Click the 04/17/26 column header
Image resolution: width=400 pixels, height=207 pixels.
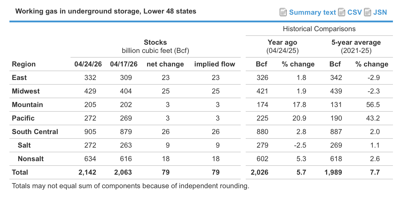point(124,64)
